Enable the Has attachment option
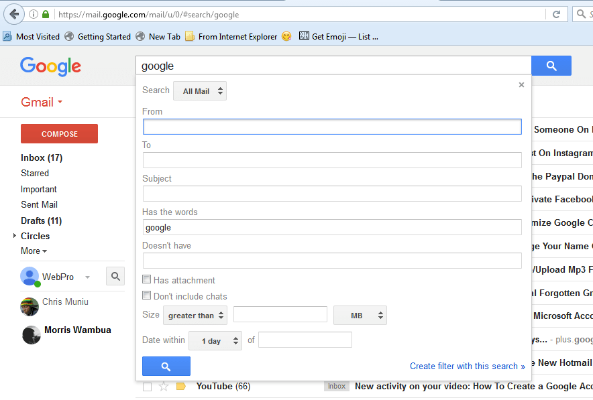The width and height of the screenshot is (593, 400). click(x=146, y=279)
